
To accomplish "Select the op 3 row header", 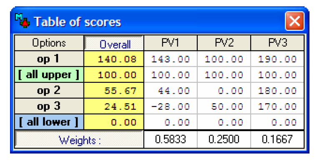I will [49, 106].
